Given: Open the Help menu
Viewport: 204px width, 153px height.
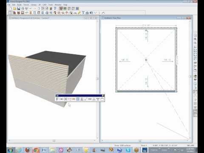Looking at the screenshot, I should tap(65, 5).
